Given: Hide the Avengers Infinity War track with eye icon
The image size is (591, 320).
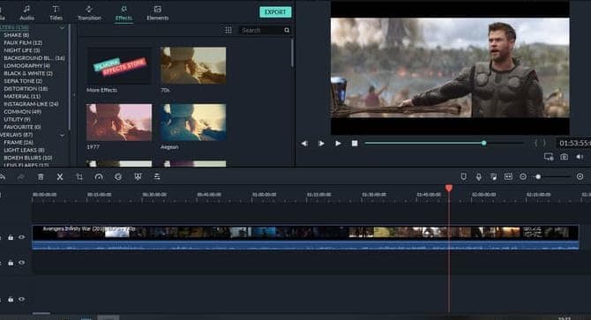Looking at the screenshot, I should pos(22,237).
